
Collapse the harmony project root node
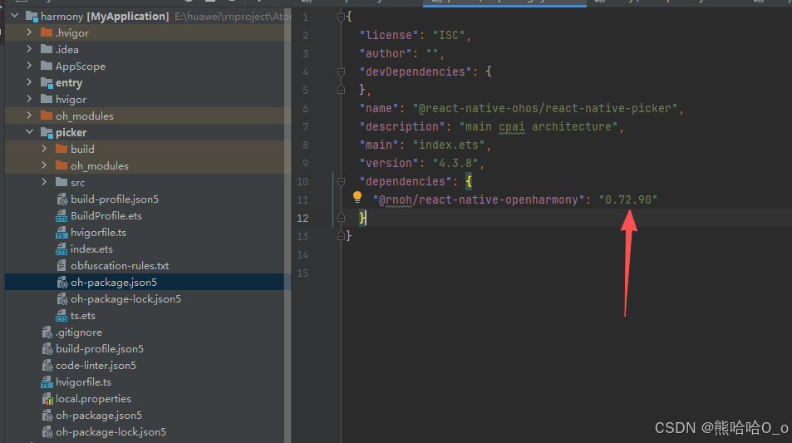pos(15,16)
